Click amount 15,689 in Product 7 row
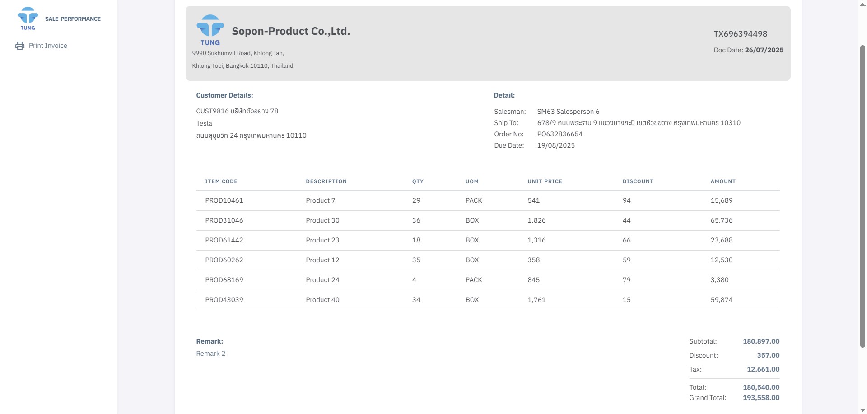The width and height of the screenshot is (867, 414). (722, 200)
